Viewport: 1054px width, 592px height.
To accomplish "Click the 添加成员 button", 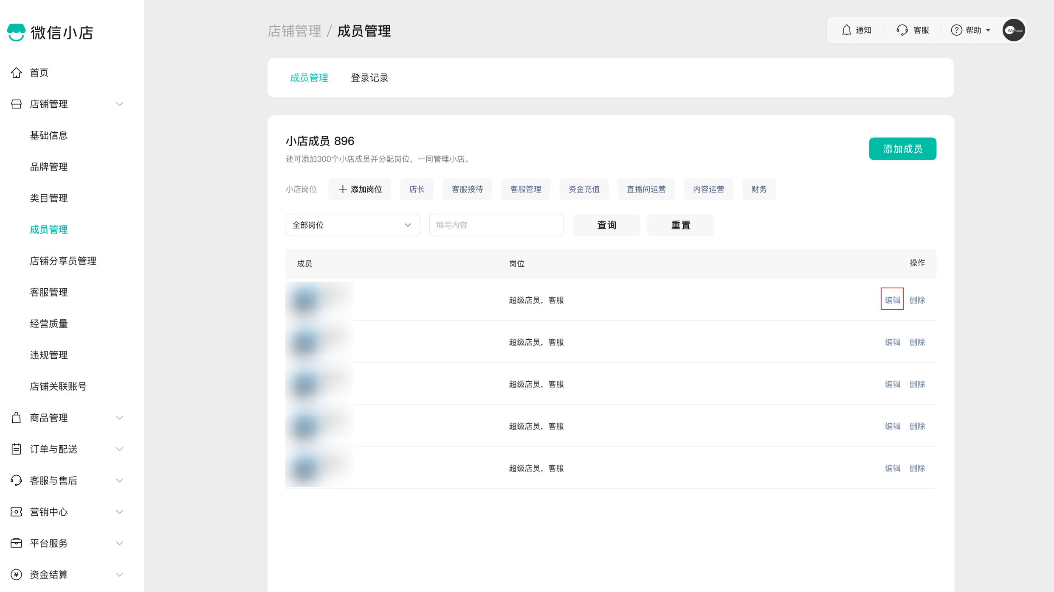I will point(902,149).
